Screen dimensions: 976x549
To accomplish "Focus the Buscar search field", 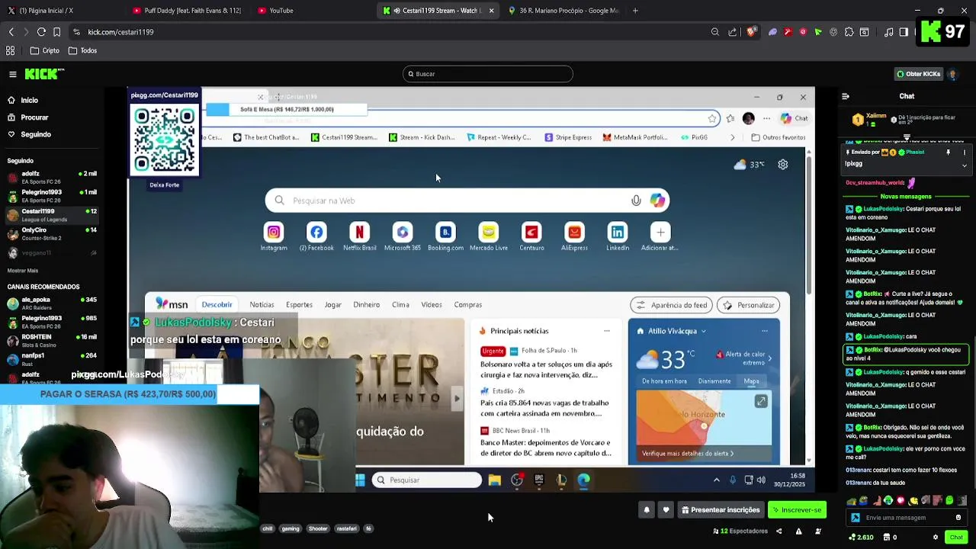I will pyautogui.click(x=488, y=74).
